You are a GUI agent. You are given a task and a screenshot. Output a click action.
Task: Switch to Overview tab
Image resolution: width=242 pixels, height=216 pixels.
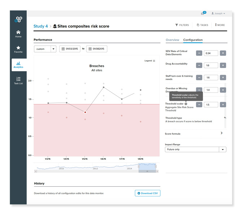[x=172, y=40]
